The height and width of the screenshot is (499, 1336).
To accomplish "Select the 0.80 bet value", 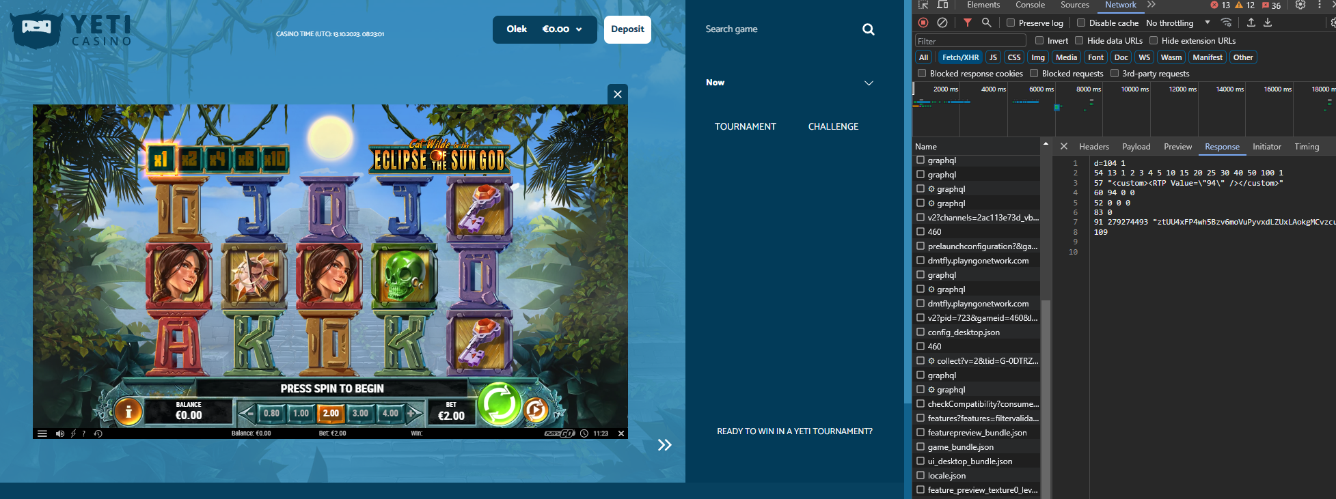I will click(x=271, y=413).
